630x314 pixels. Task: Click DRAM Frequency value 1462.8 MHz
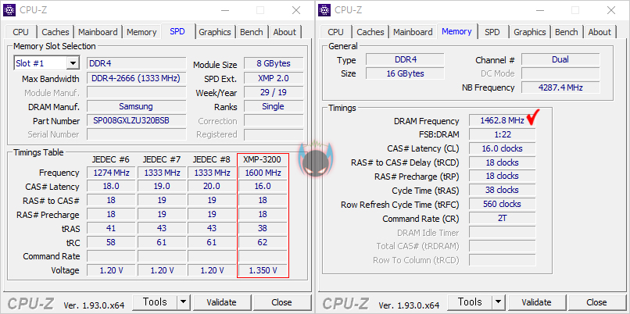[503, 120]
